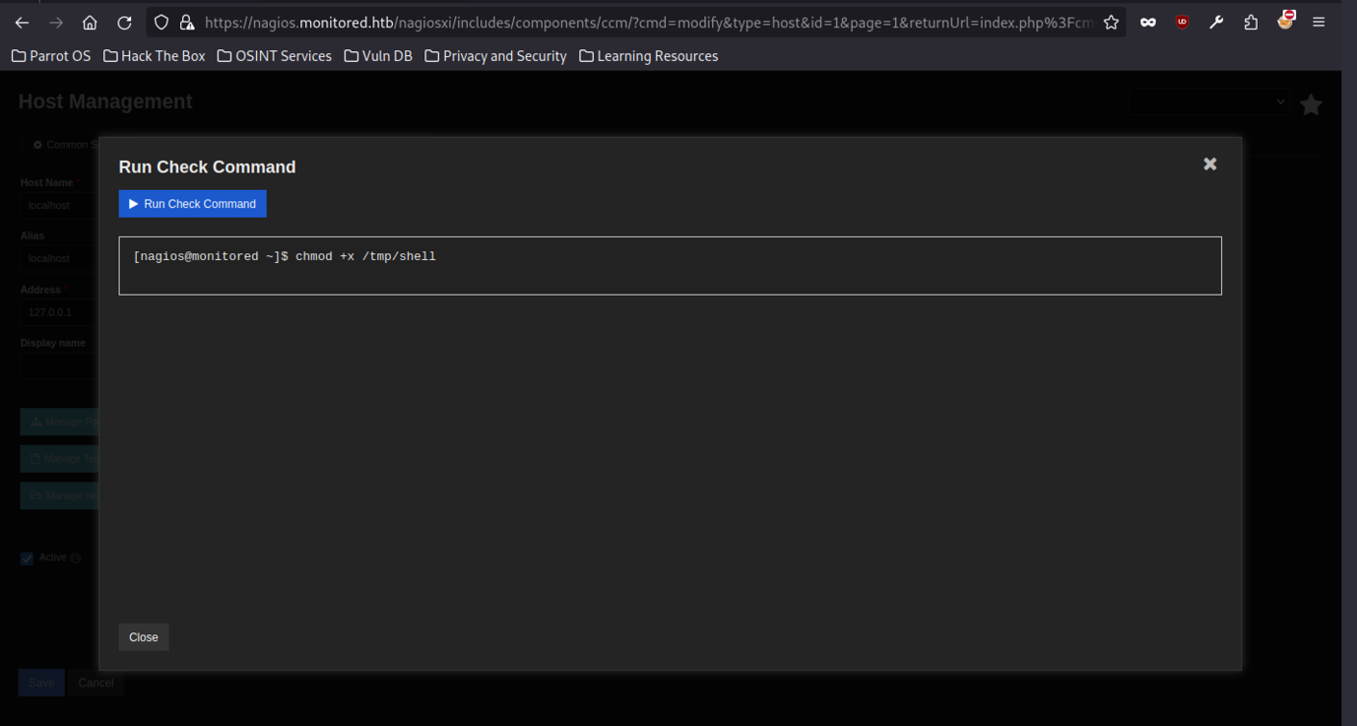Click the command output text box
Viewport: 1357px width, 726px height.
pos(670,266)
